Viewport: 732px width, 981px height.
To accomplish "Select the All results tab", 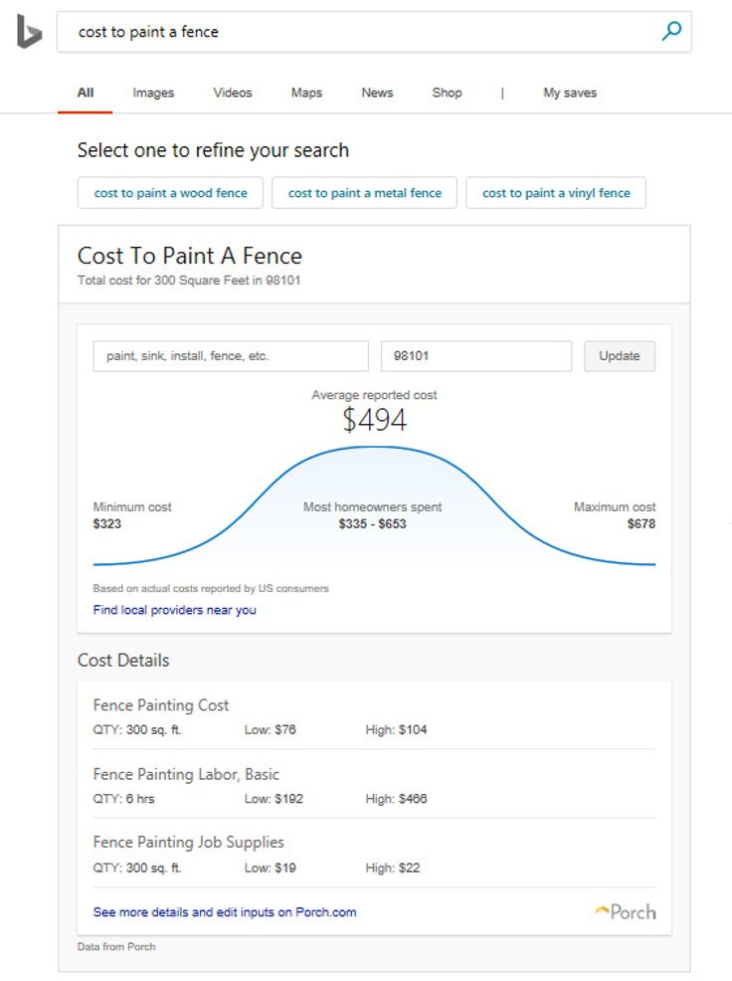I will point(85,92).
